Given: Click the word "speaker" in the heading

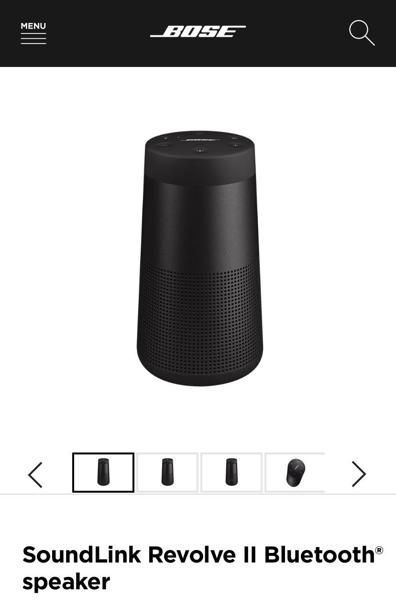Looking at the screenshot, I should point(66,582).
